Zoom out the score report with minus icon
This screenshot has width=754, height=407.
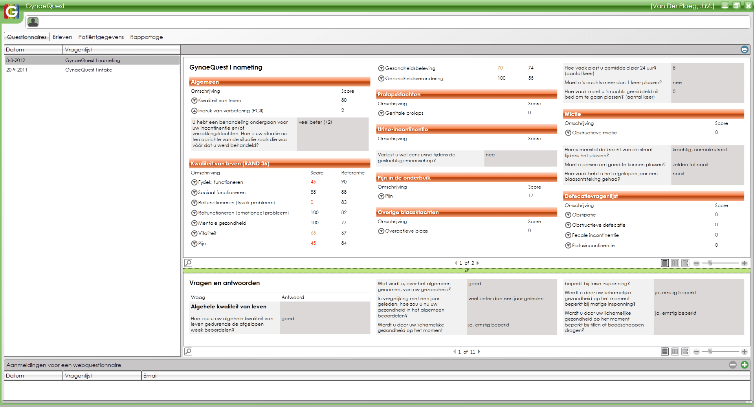696,263
